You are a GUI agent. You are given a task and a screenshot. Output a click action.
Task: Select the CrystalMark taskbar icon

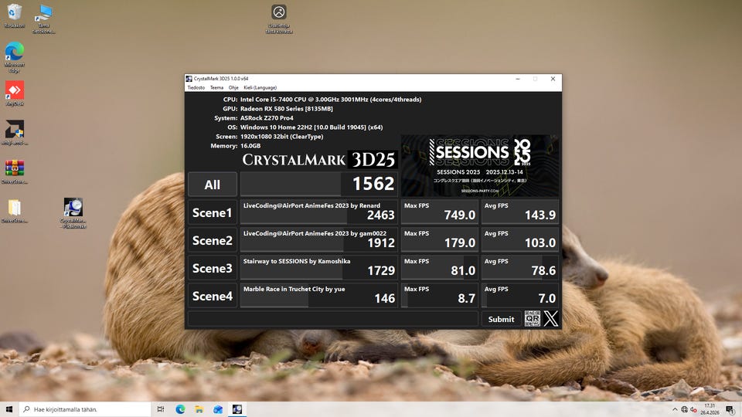pos(237,409)
